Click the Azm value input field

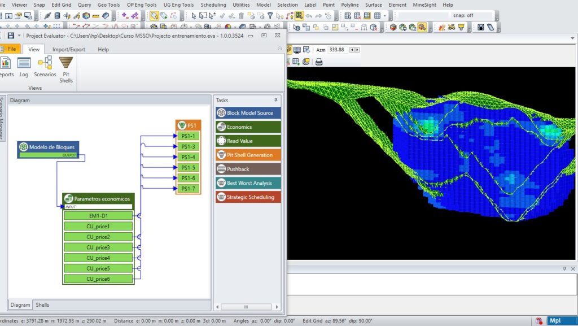click(x=338, y=50)
